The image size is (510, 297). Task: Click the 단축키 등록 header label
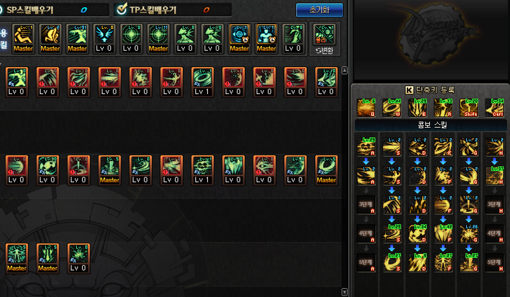pyautogui.click(x=435, y=90)
